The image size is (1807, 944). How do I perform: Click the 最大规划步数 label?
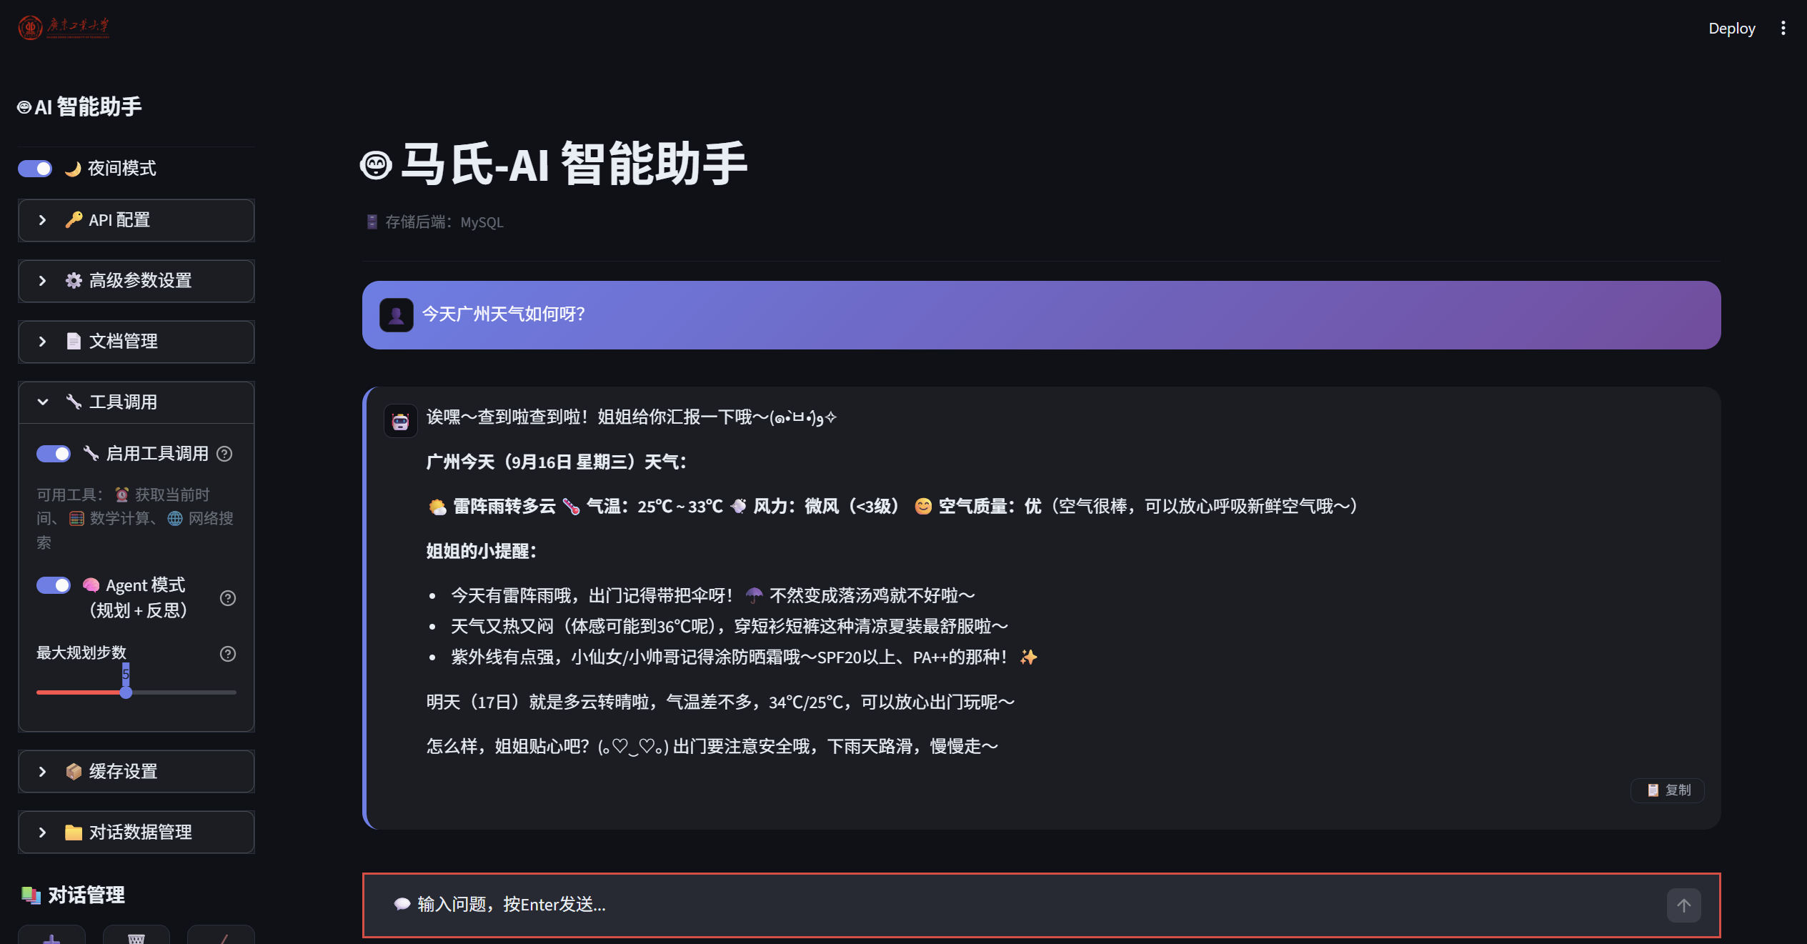(81, 653)
